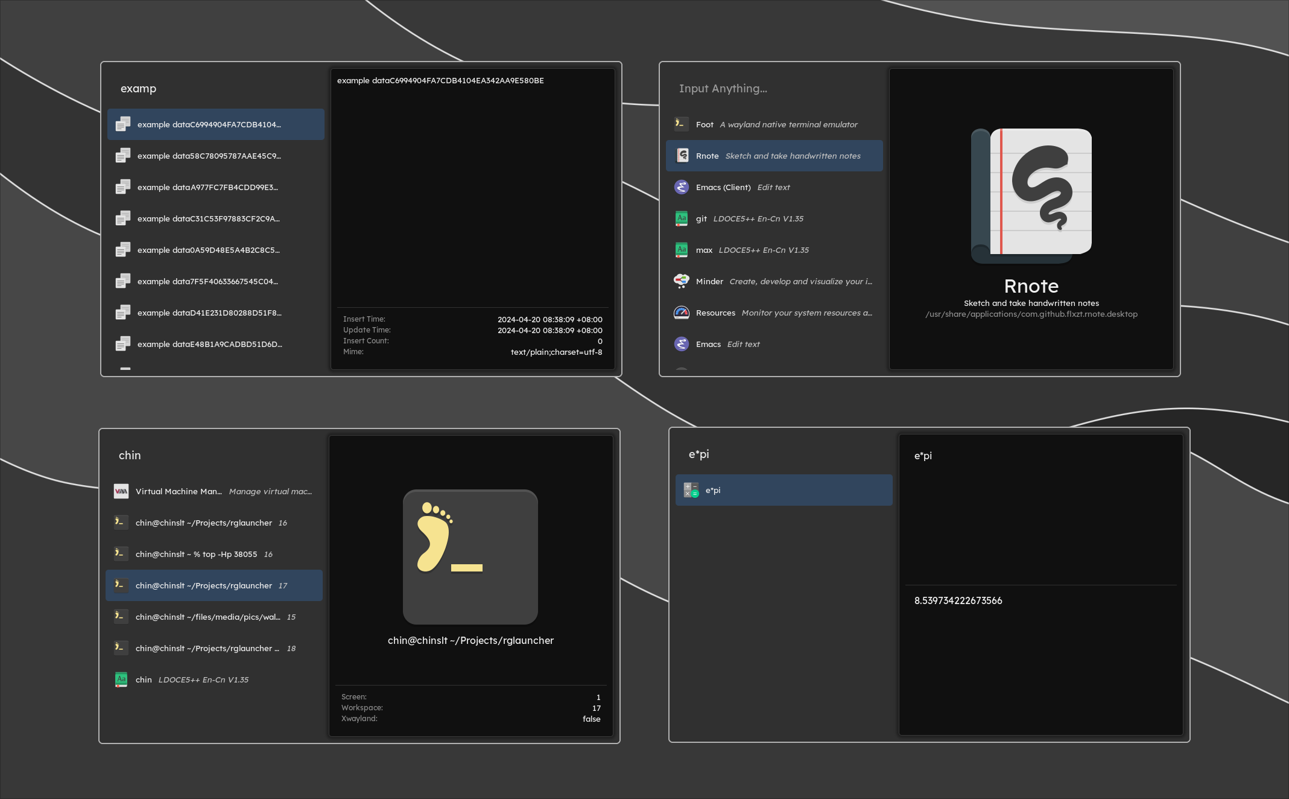Click the Minder mind-map icon
Viewport: 1289px width, 799px height.
(x=682, y=281)
